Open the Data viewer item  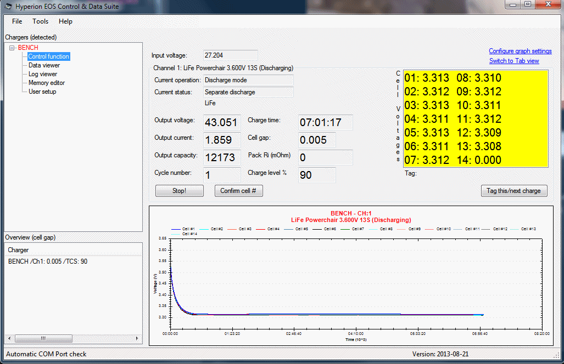click(44, 65)
